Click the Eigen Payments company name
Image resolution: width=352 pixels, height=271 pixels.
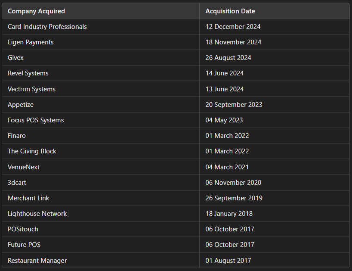[31, 42]
